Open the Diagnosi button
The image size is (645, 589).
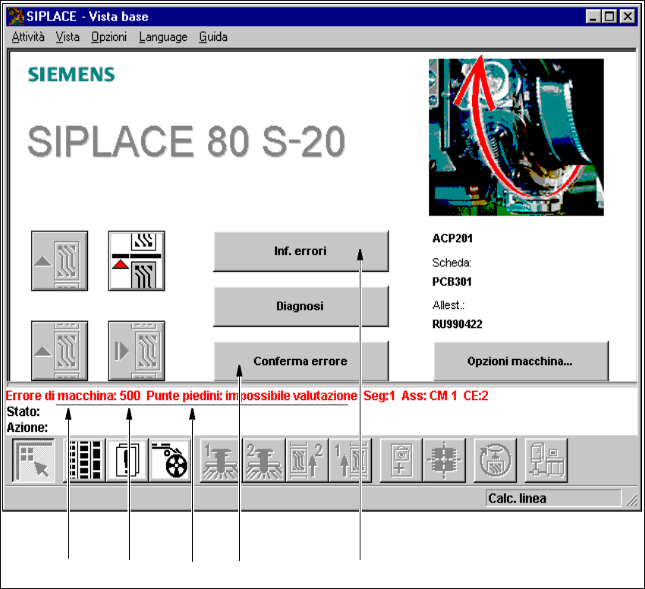pos(300,306)
